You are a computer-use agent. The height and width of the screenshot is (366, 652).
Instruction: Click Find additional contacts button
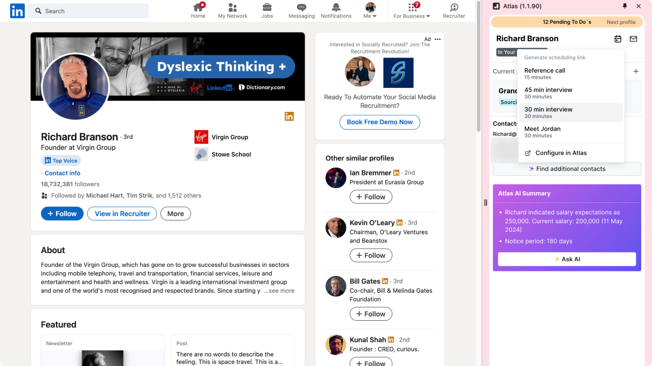tap(567, 169)
